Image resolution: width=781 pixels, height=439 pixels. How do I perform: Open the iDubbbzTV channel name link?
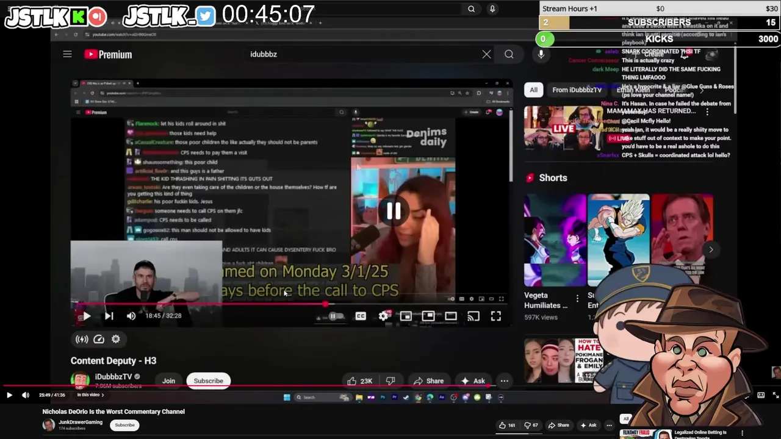click(x=113, y=377)
